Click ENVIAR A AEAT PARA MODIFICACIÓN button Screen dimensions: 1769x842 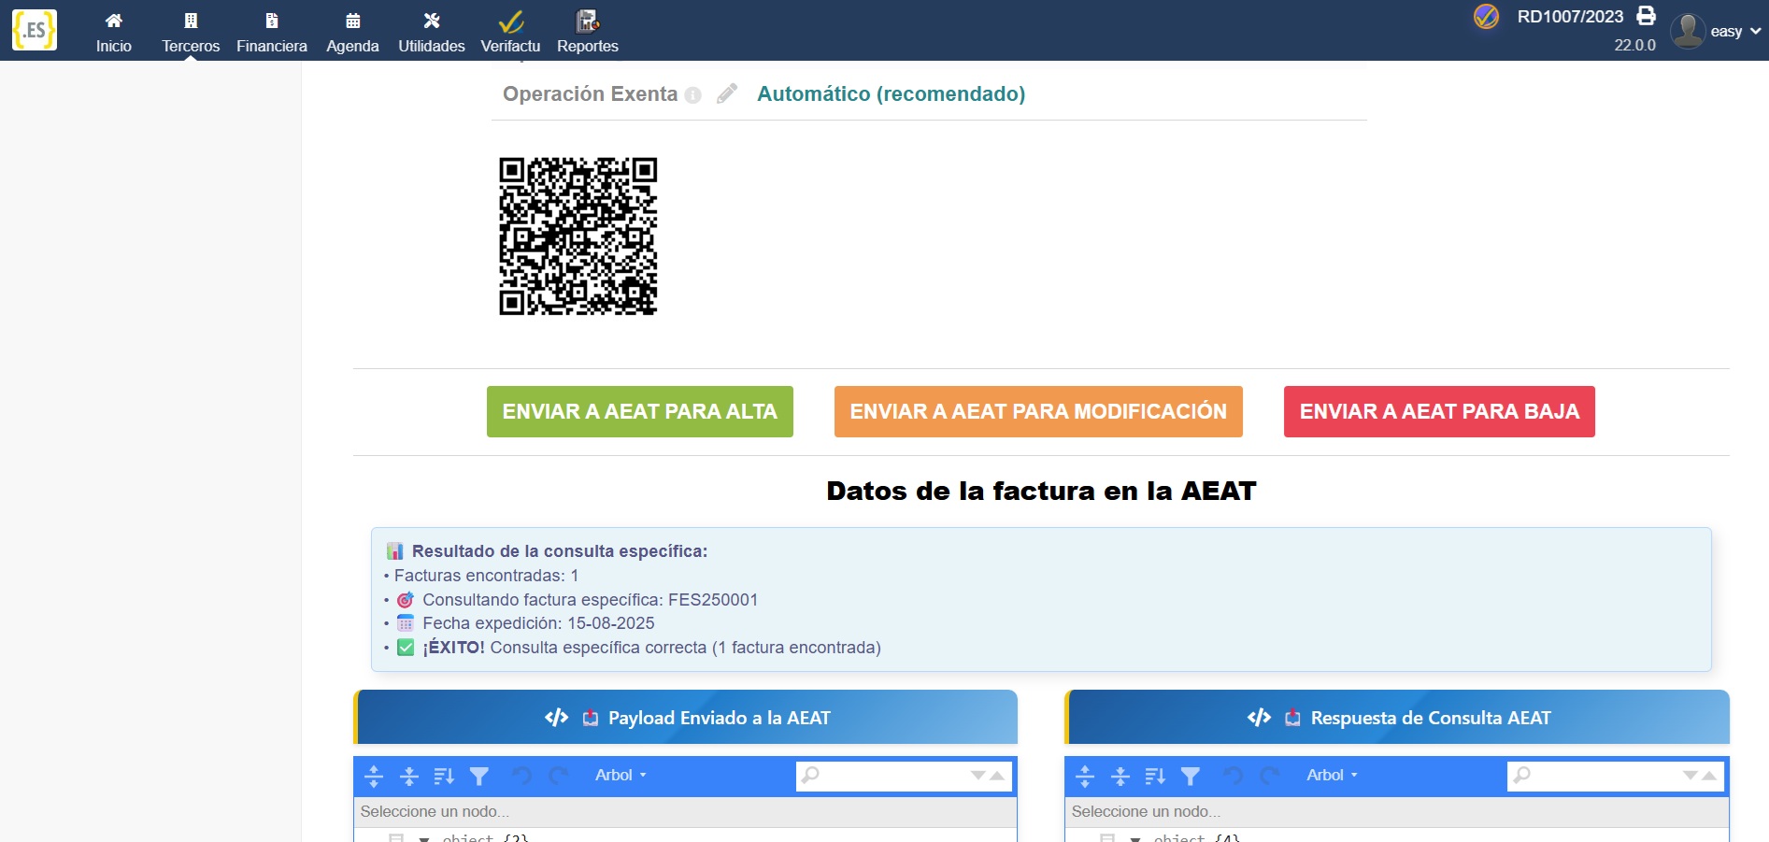coord(1038,411)
